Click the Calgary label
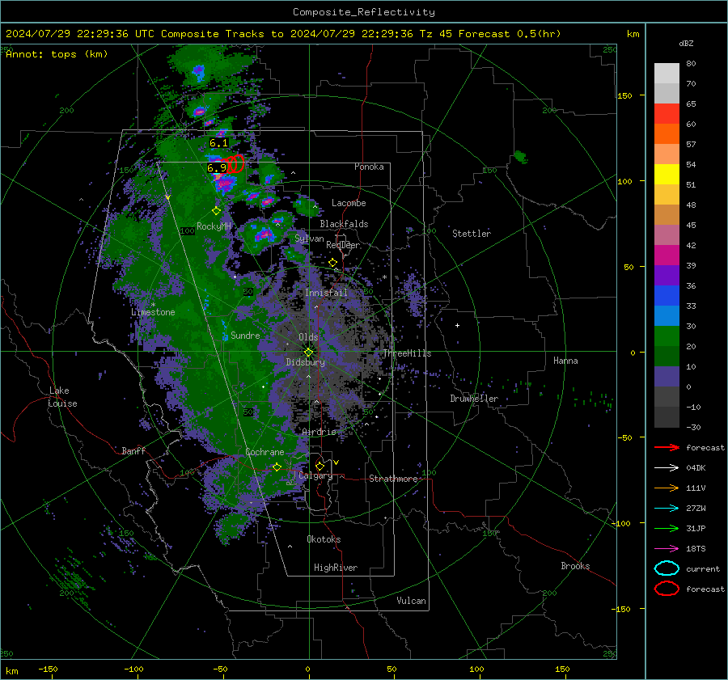 click(x=315, y=475)
